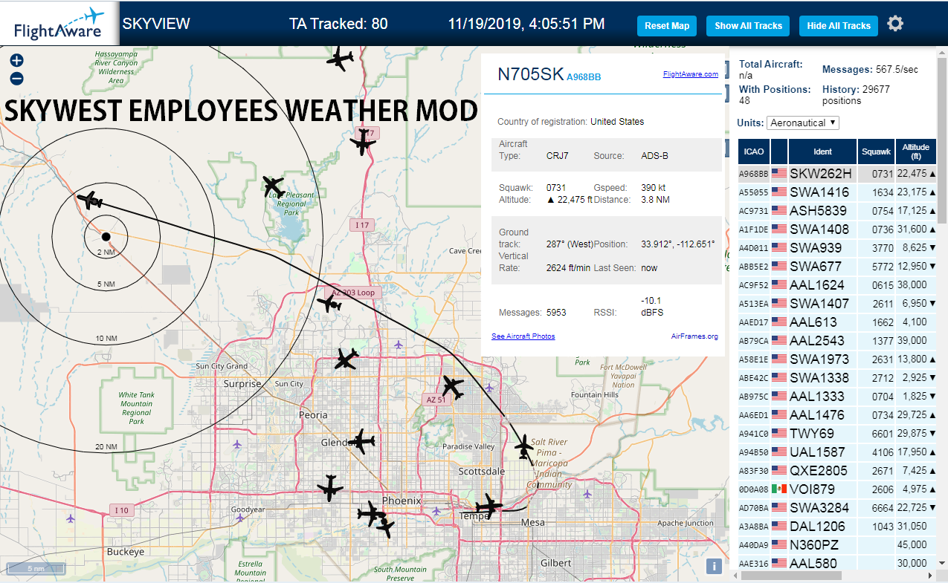The width and height of the screenshot is (948, 583).
Task: Sort table by ICAO column
Action: click(754, 152)
